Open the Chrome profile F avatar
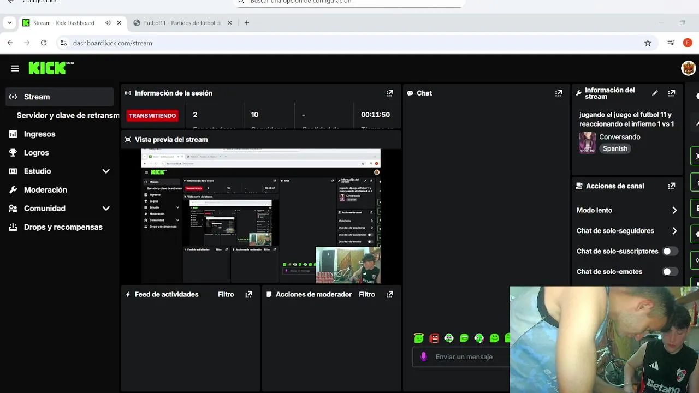This screenshot has width=699, height=393. click(688, 43)
